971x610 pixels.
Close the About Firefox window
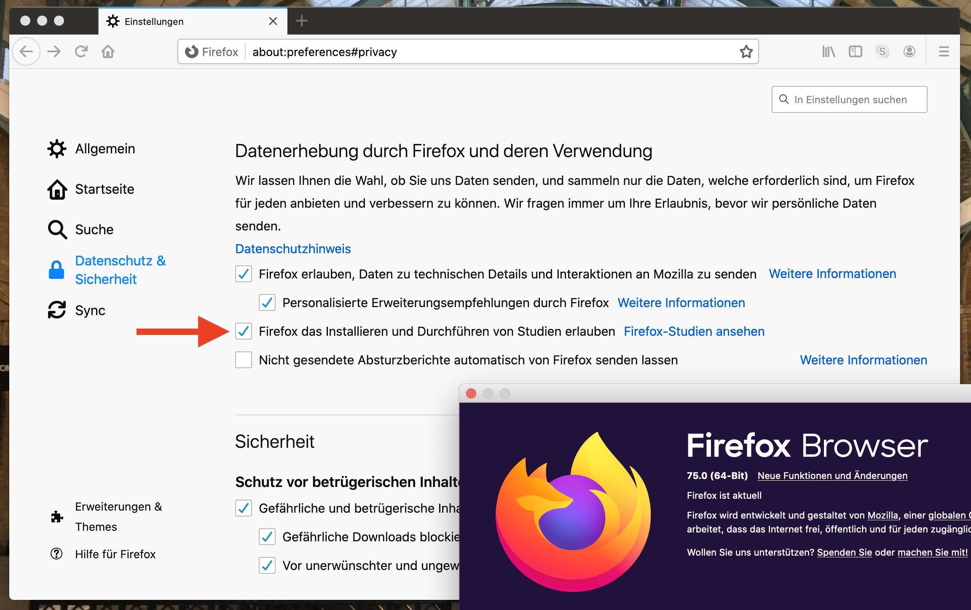pos(471,393)
